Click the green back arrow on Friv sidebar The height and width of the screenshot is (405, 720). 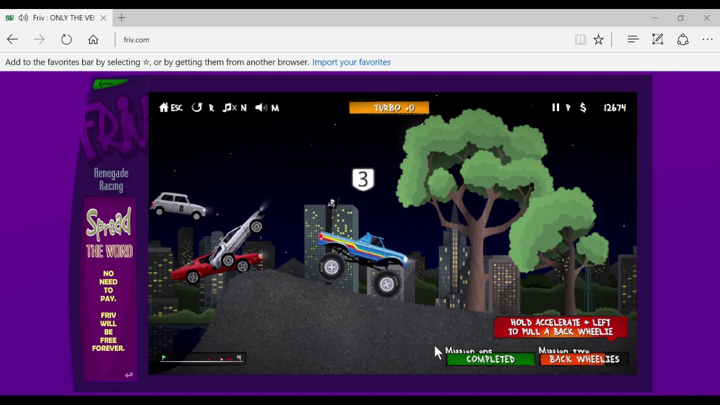click(x=111, y=84)
